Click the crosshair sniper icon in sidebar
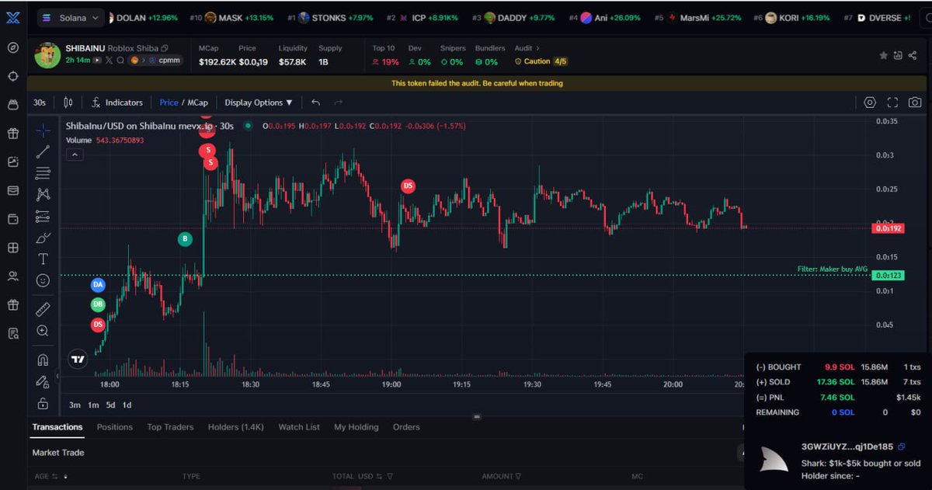 pyautogui.click(x=12, y=76)
